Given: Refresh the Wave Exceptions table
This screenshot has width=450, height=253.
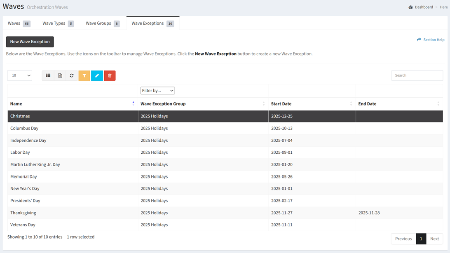Looking at the screenshot, I should tap(72, 75).
